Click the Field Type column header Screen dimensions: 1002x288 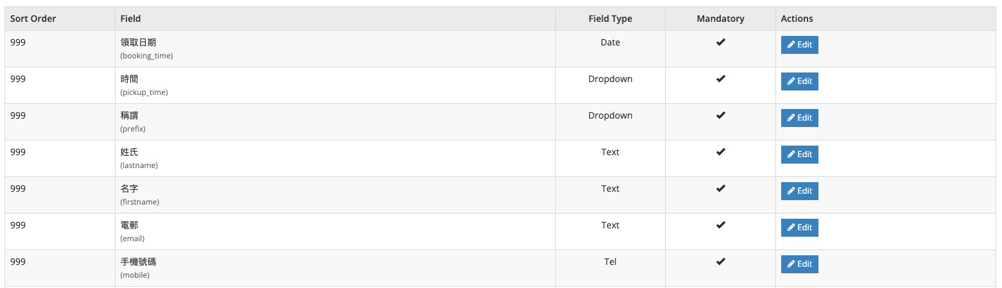click(x=610, y=19)
